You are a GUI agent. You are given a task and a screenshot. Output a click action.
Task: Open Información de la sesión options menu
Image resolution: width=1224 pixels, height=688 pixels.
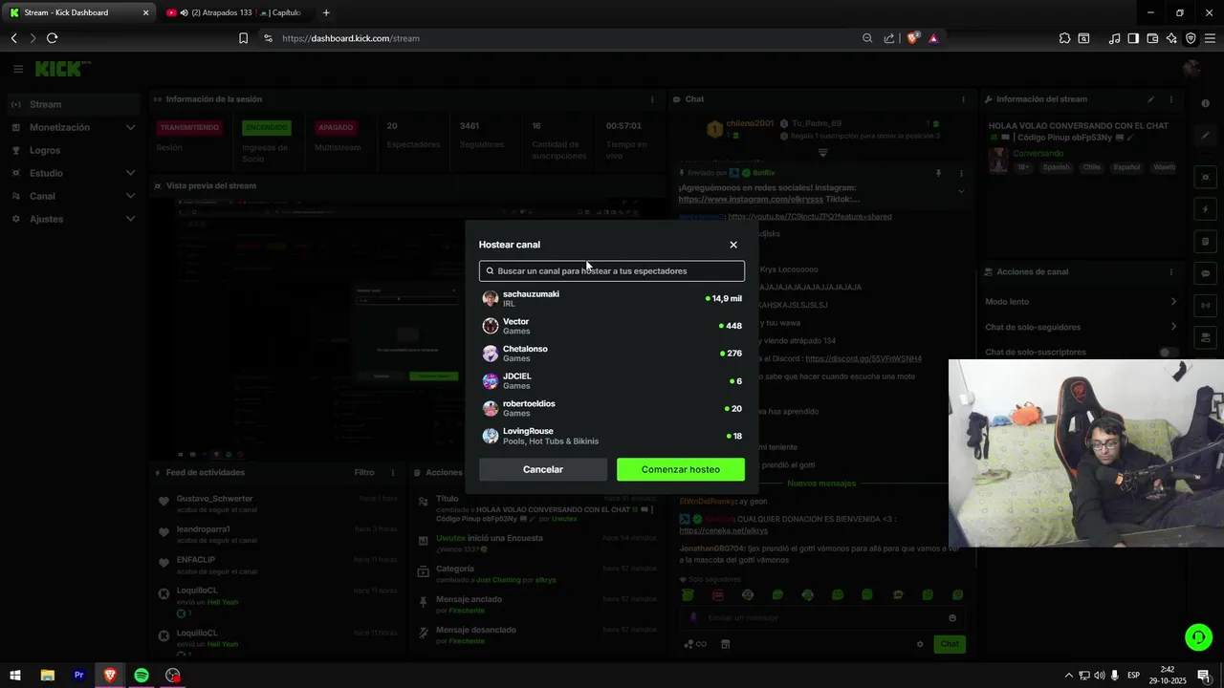pos(652,99)
